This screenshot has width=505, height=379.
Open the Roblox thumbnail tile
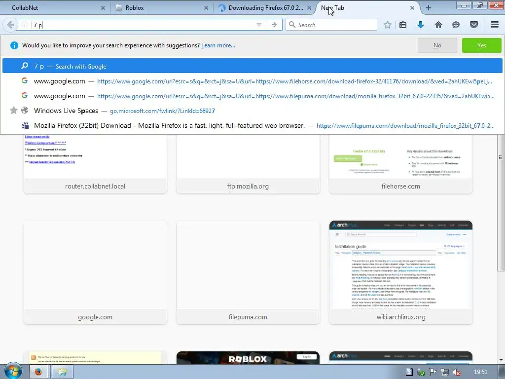coord(248,358)
